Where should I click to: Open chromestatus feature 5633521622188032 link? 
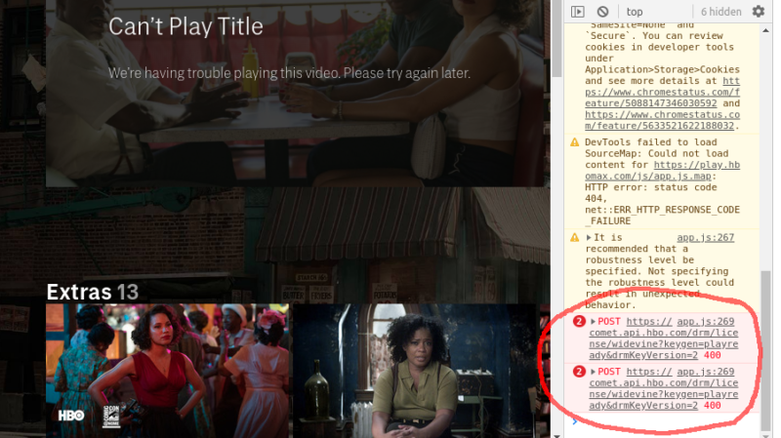(662, 126)
